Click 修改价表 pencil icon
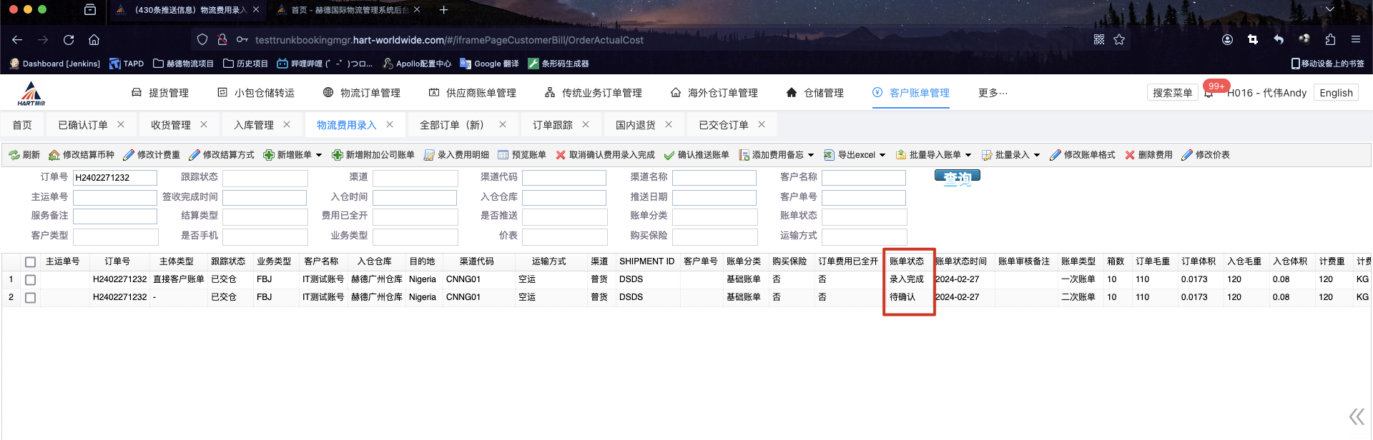 [1187, 155]
